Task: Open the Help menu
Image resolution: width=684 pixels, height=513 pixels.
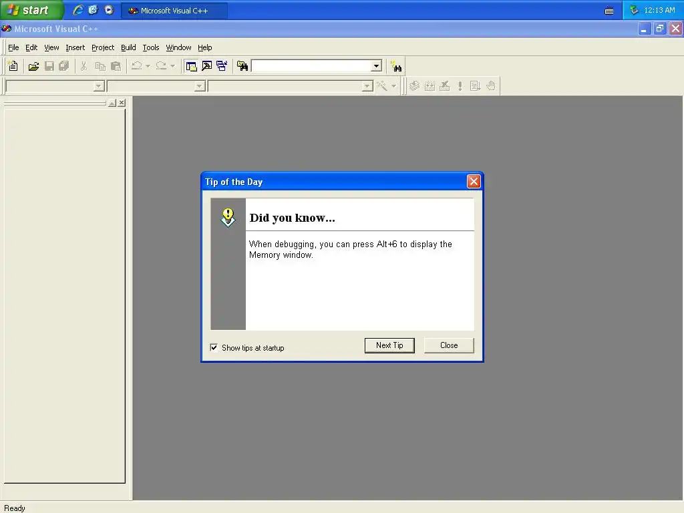Action: [204, 47]
